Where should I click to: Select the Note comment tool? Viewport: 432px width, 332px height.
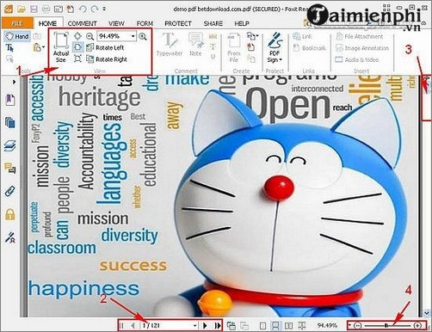(195, 45)
